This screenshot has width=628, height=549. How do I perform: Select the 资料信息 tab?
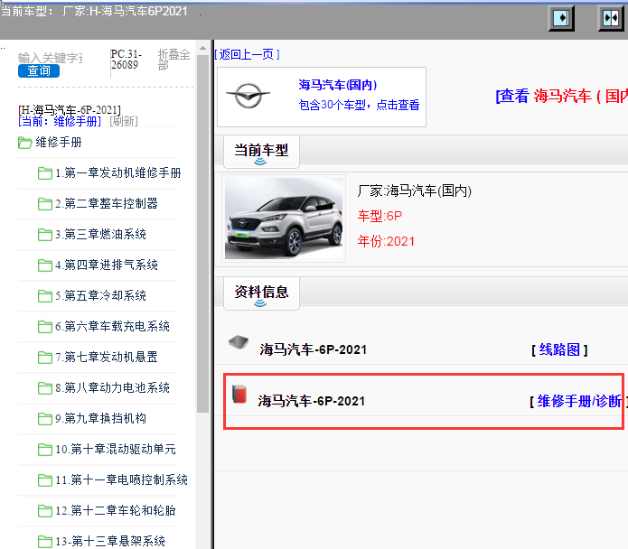click(261, 293)
